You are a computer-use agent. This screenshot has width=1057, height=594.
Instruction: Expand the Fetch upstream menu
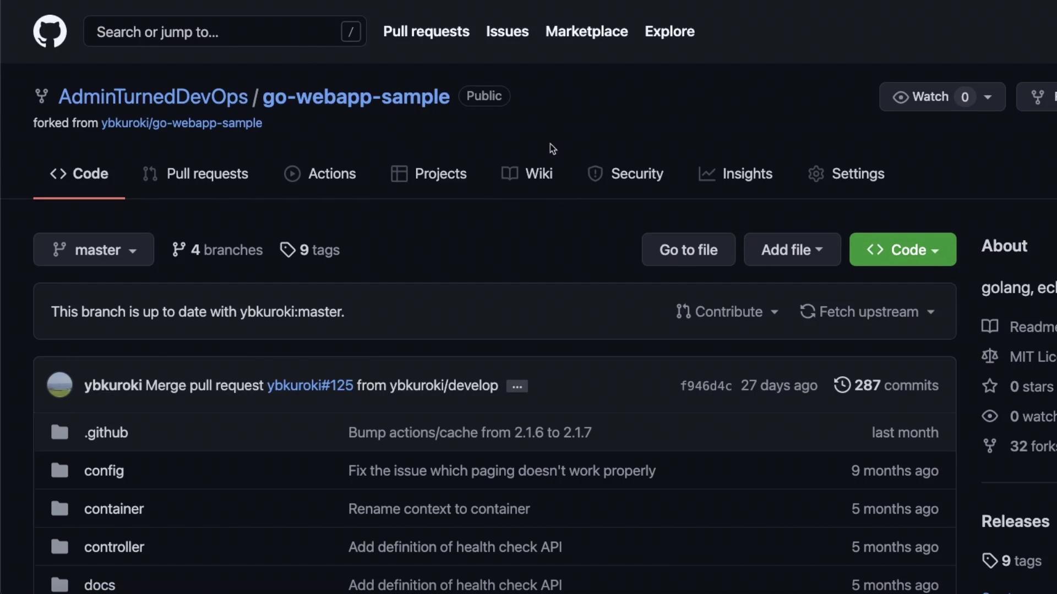(868, 312)
